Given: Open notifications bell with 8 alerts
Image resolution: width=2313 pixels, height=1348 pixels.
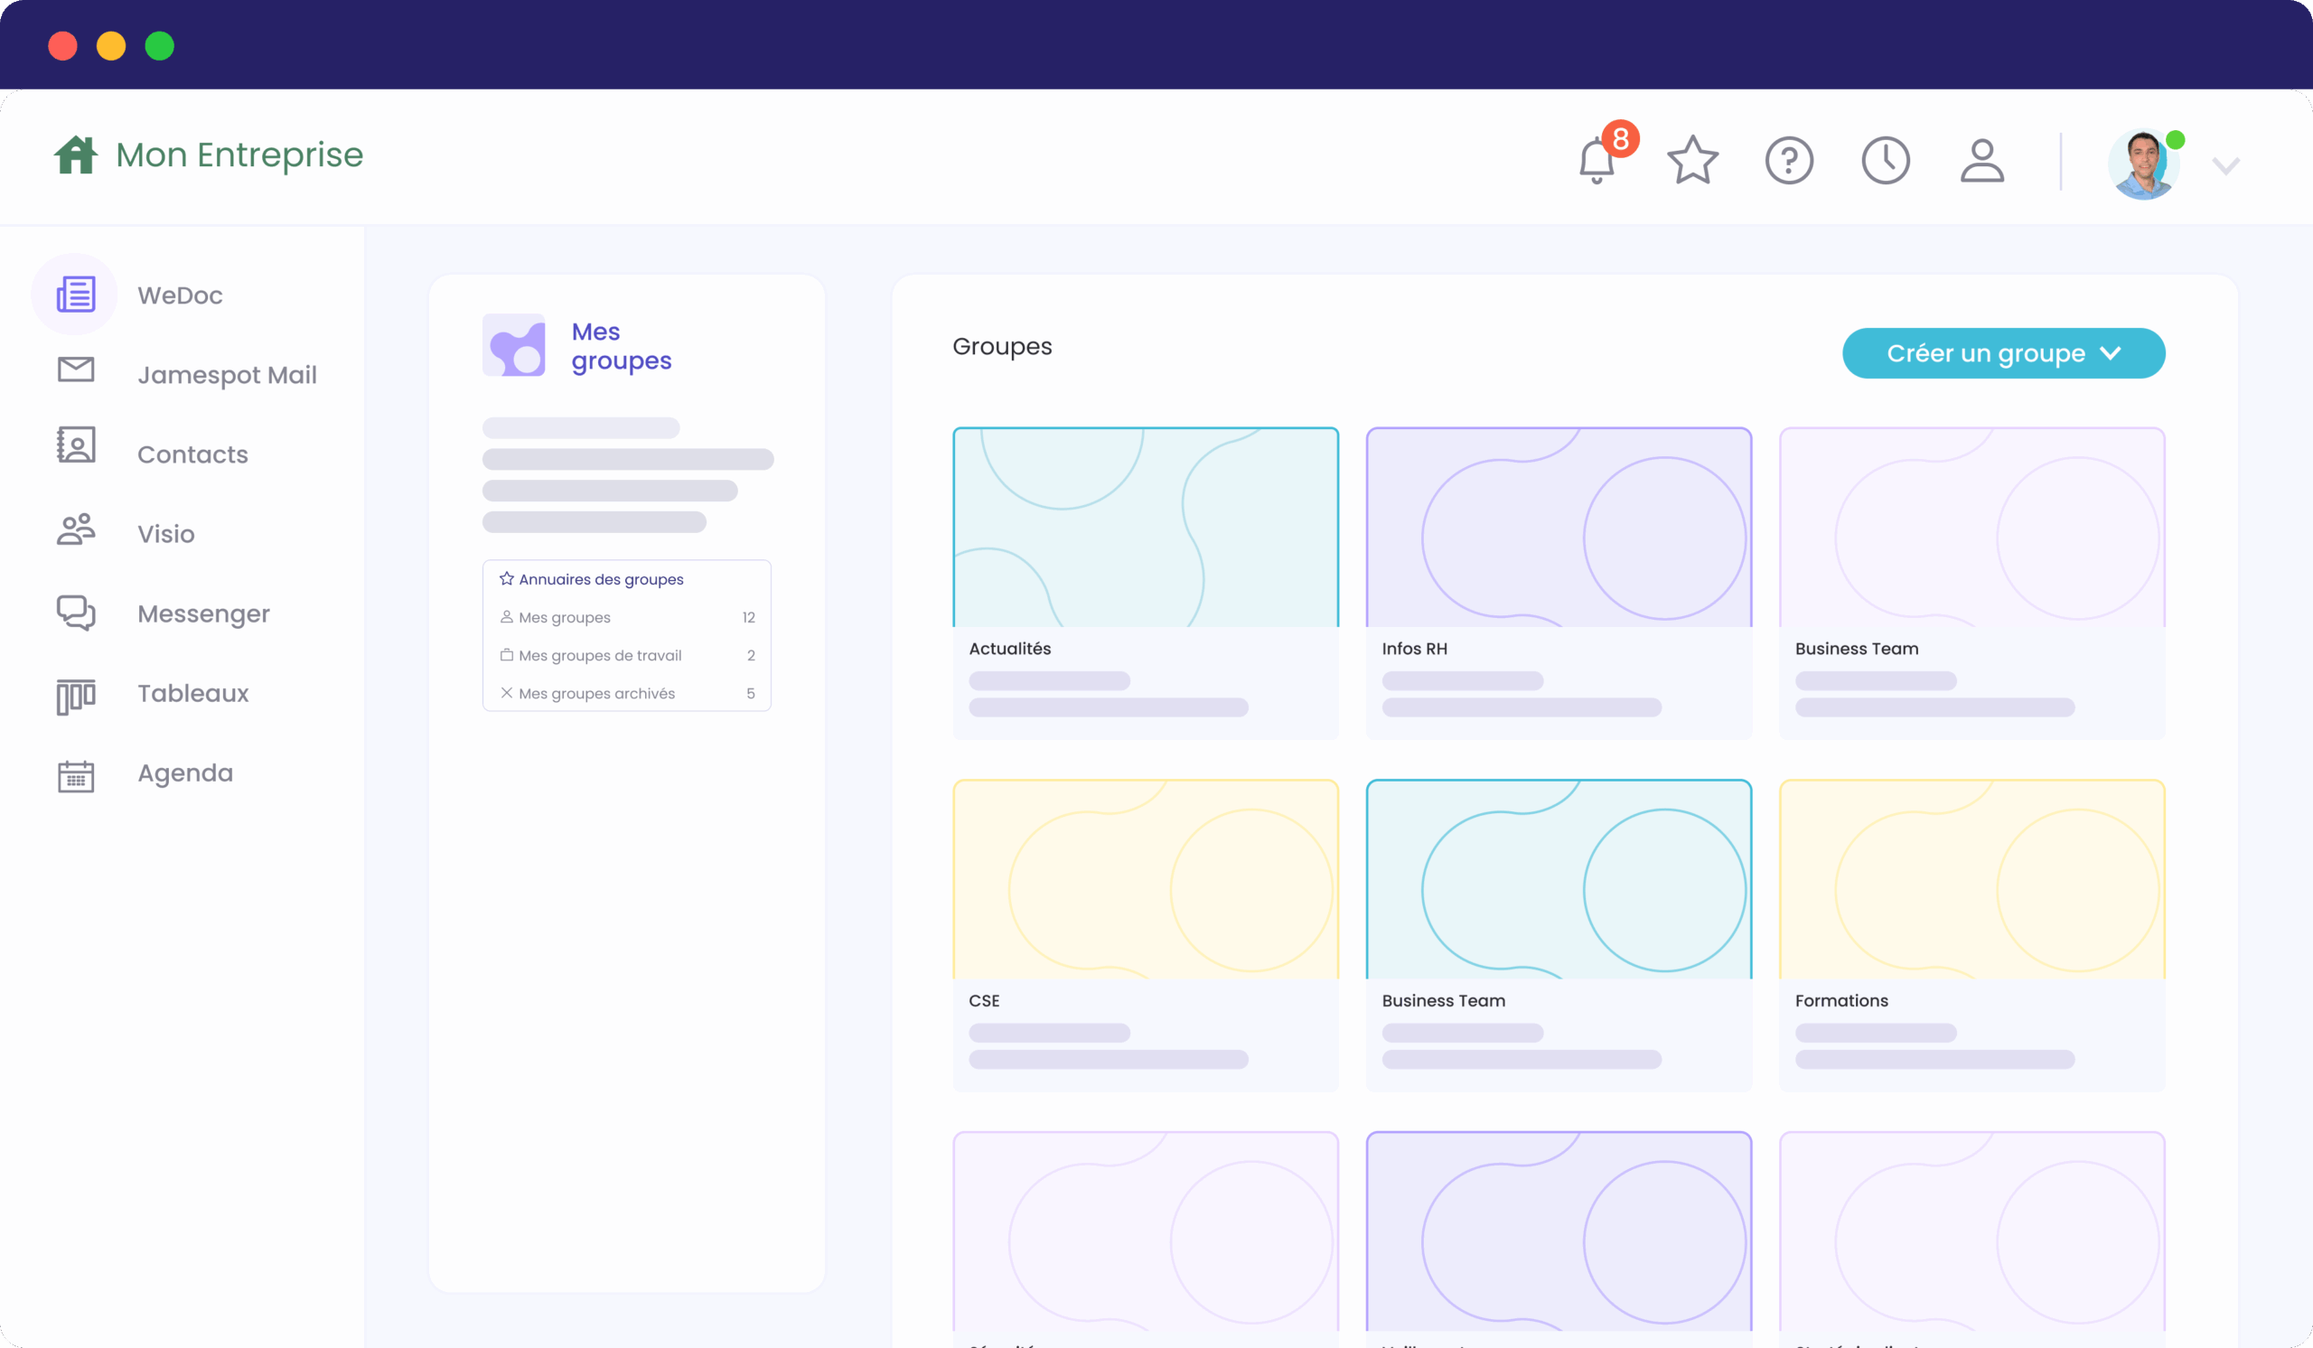Looking at the screenshot, I should click(1597, 161).
